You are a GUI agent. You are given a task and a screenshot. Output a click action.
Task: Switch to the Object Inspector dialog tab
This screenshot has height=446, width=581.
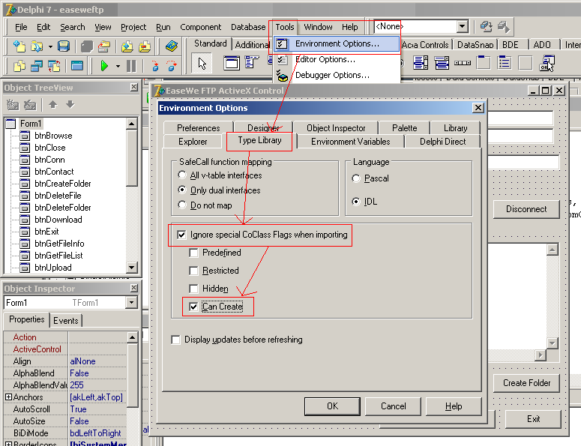tap(336, 128)
